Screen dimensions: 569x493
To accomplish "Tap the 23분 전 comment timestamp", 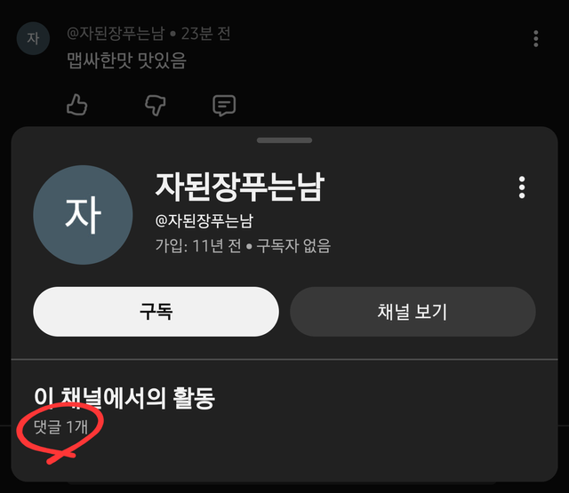I will [205, 34].
